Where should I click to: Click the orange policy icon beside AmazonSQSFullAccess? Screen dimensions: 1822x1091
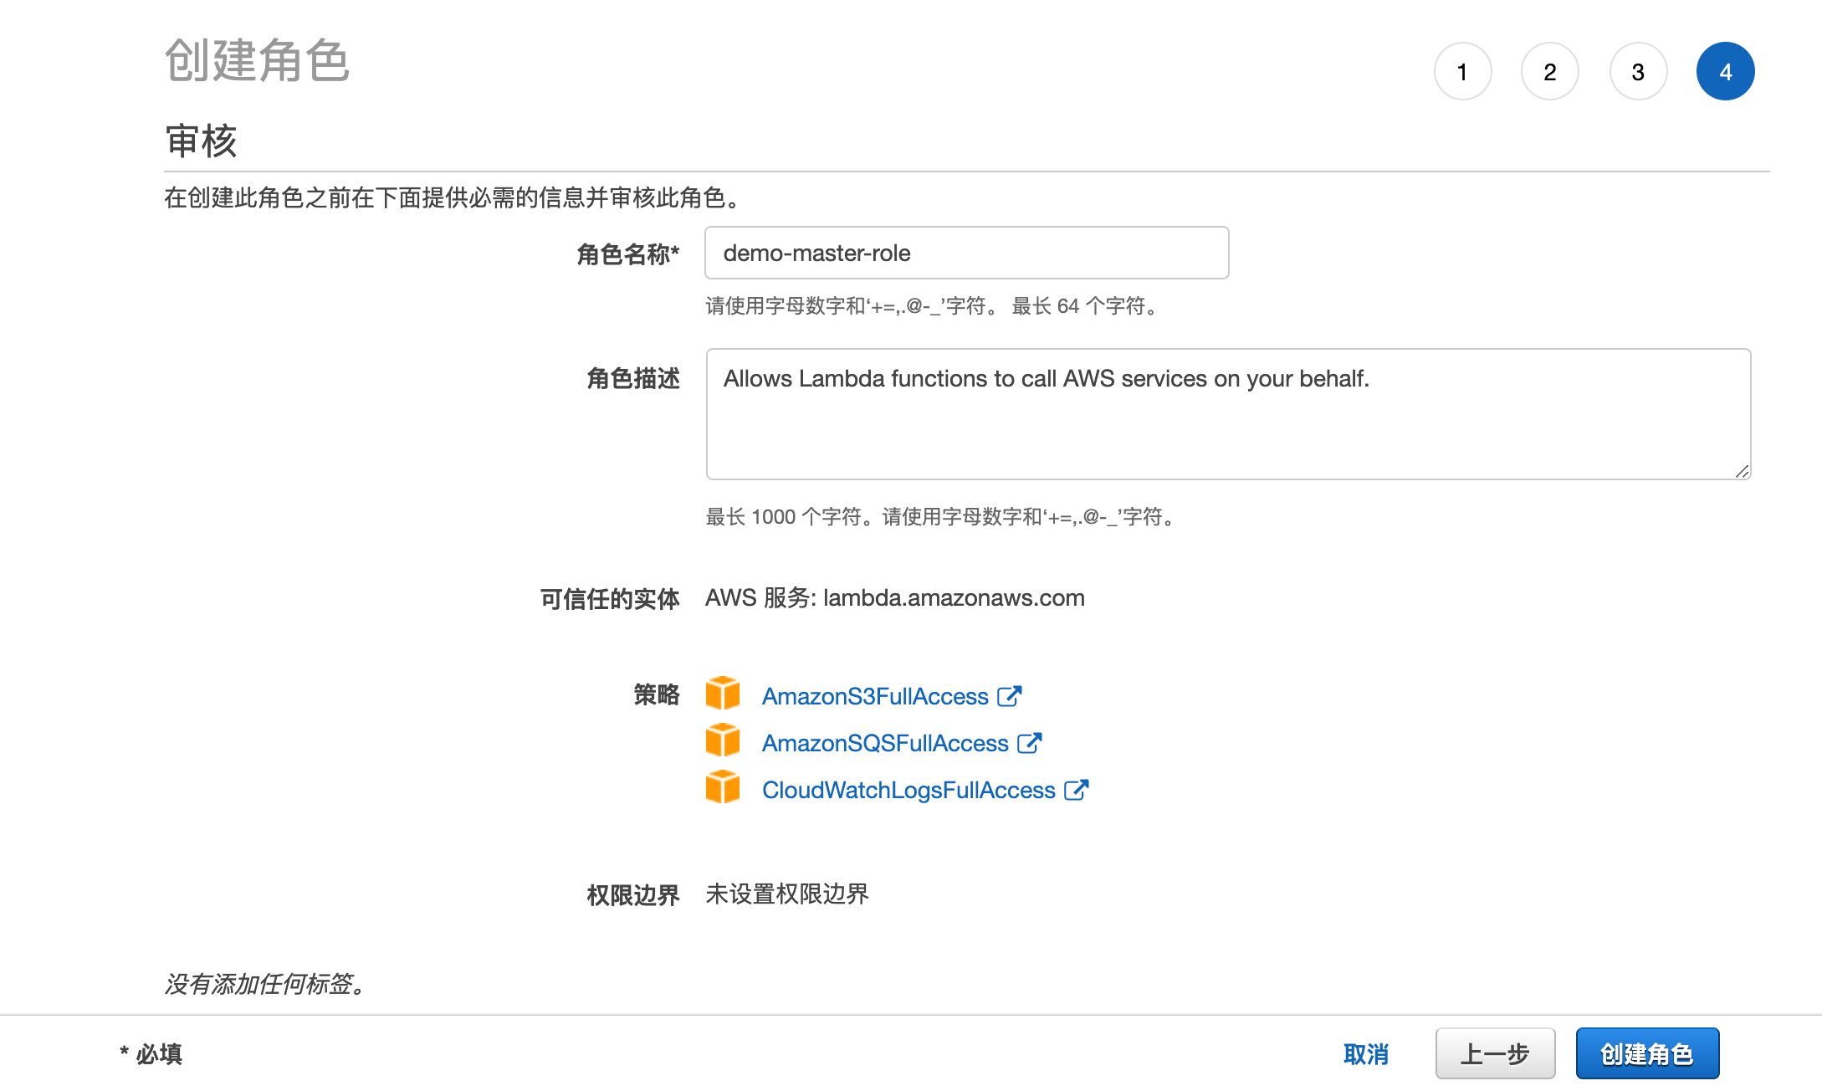coord(722,740)
